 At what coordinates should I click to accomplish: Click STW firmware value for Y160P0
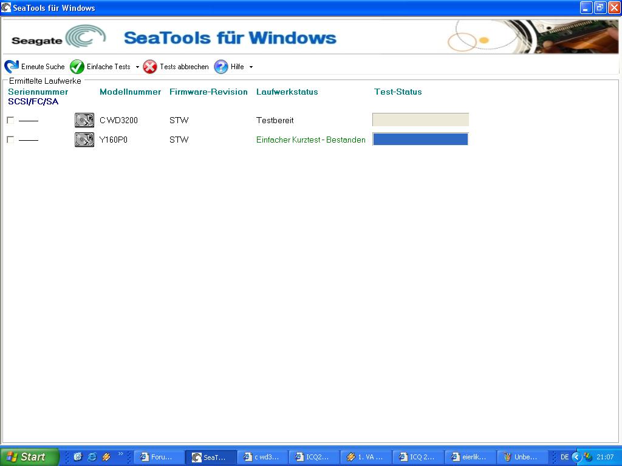click(179, 140)
